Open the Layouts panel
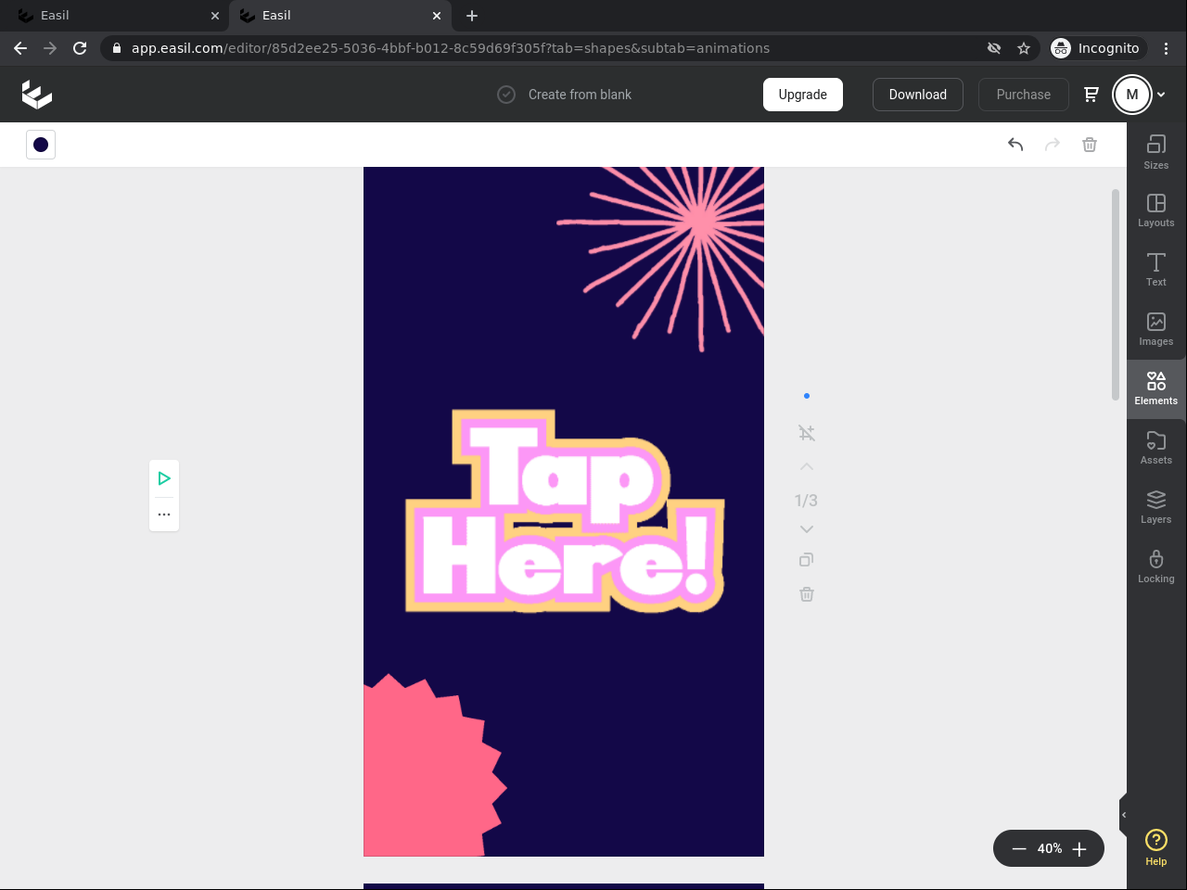This screenshot has height=890, width=1187. click(1156, 211)
